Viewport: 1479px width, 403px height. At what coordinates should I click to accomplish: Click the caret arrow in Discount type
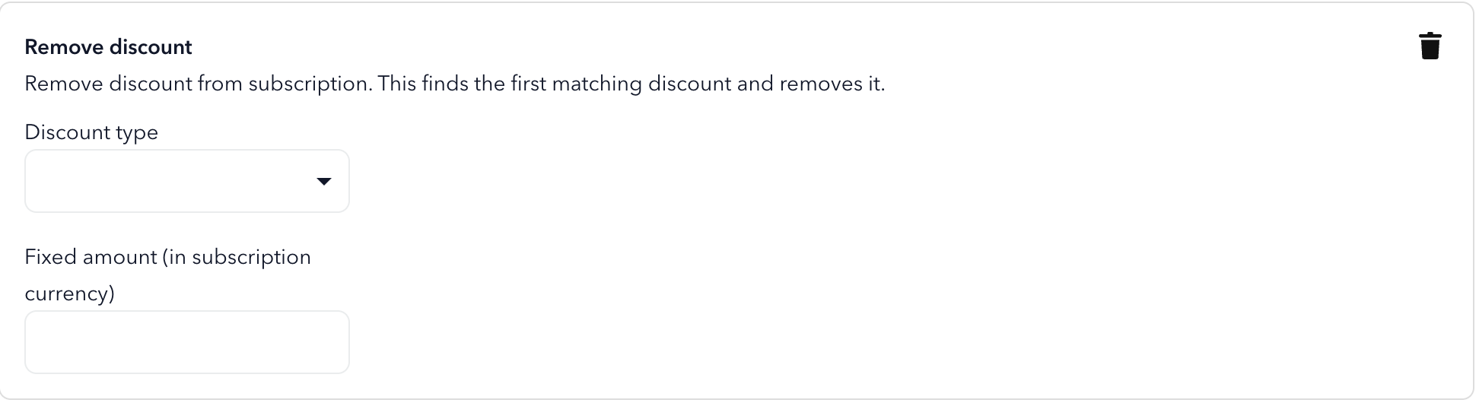[x=323, y=181]
